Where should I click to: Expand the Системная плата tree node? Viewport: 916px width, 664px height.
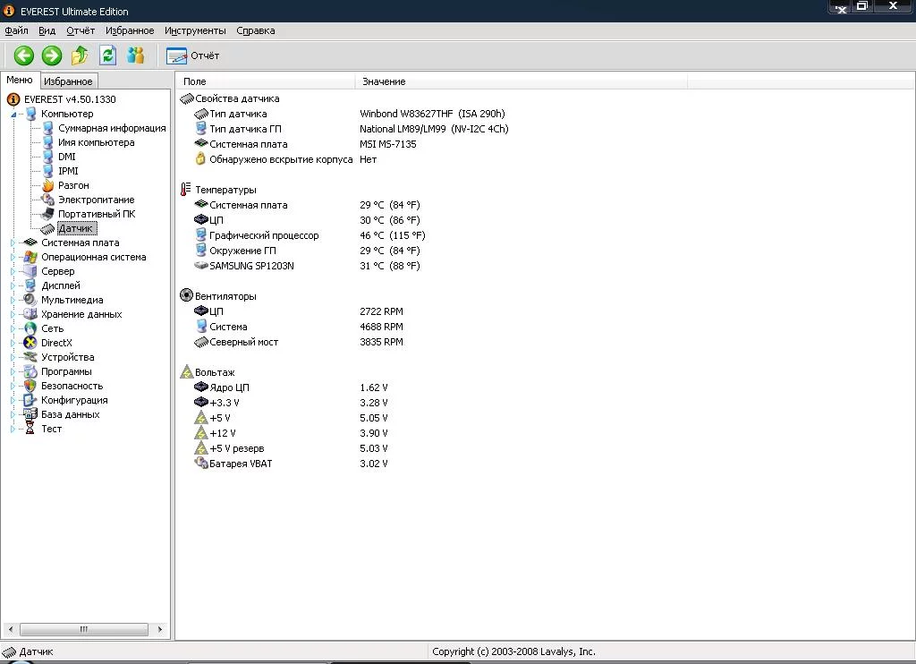click(13, 243)
